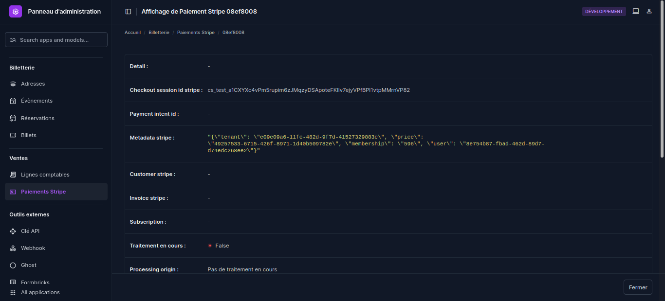Image resolution: width=665 pixels, height=301 pixels.
Task: Click 'Customer stripe :' label
Action: (x=152, y=174)
